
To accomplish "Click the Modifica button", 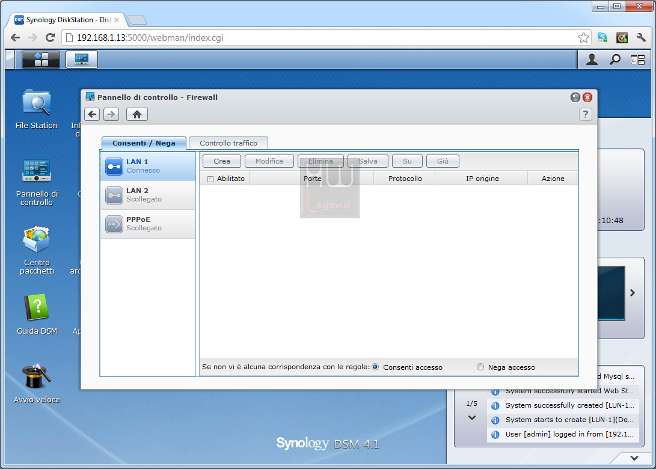I will [269, 161].
